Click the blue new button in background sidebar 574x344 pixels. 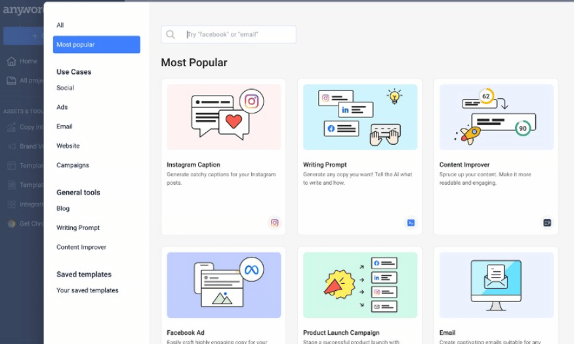tap(23, 36)
